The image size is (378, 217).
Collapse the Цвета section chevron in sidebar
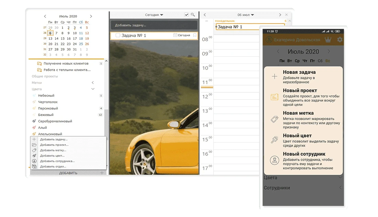(x=92, y=89)
